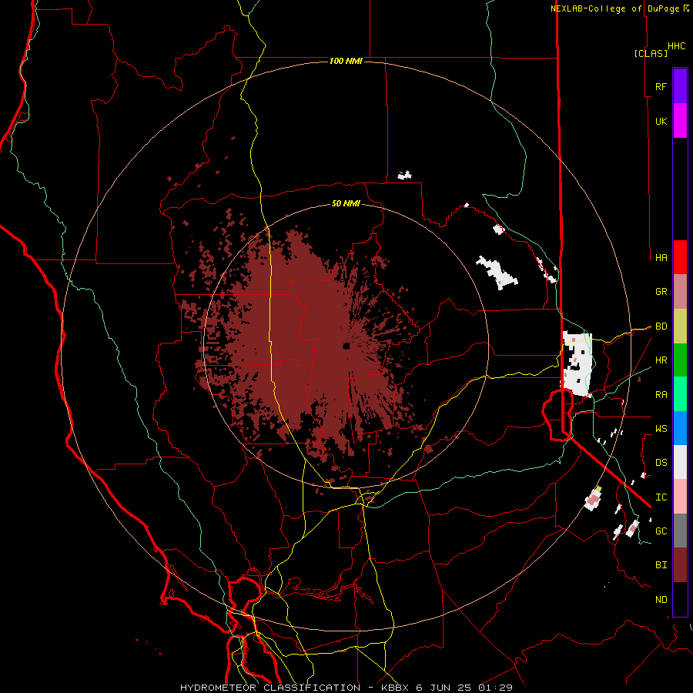
Task: Click the ND legend label
Action: (661, 600)
